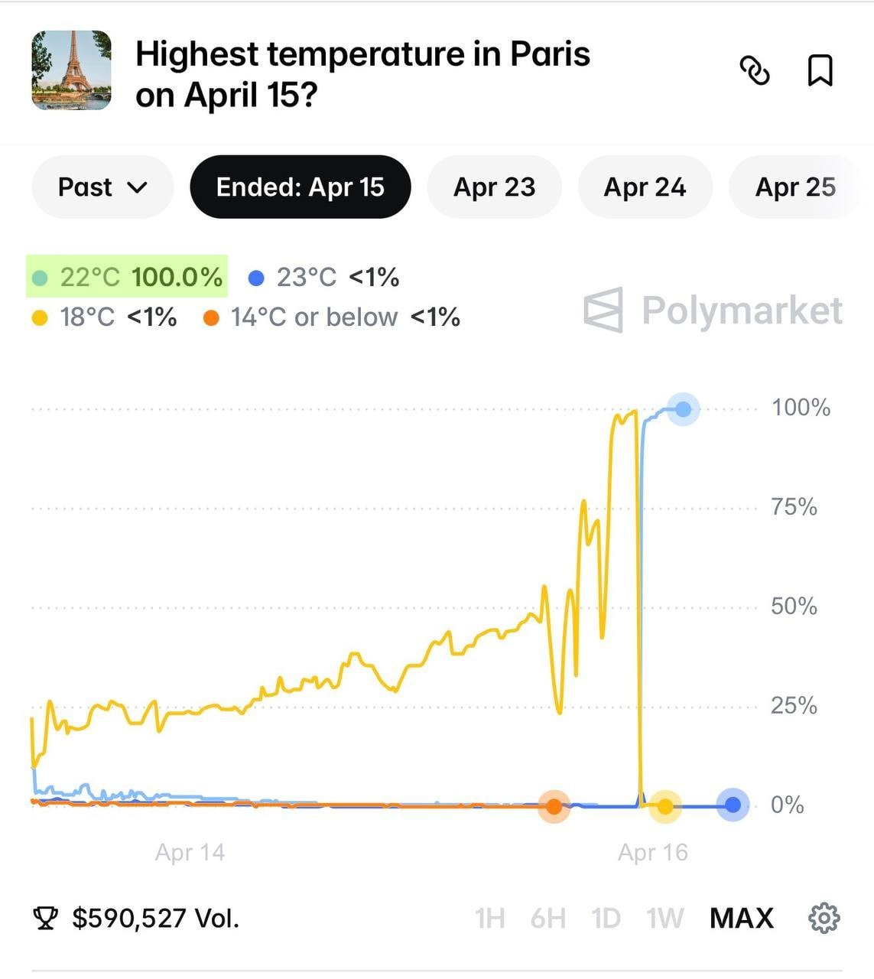Go to the Apr 25 market tab

(795, 187)
